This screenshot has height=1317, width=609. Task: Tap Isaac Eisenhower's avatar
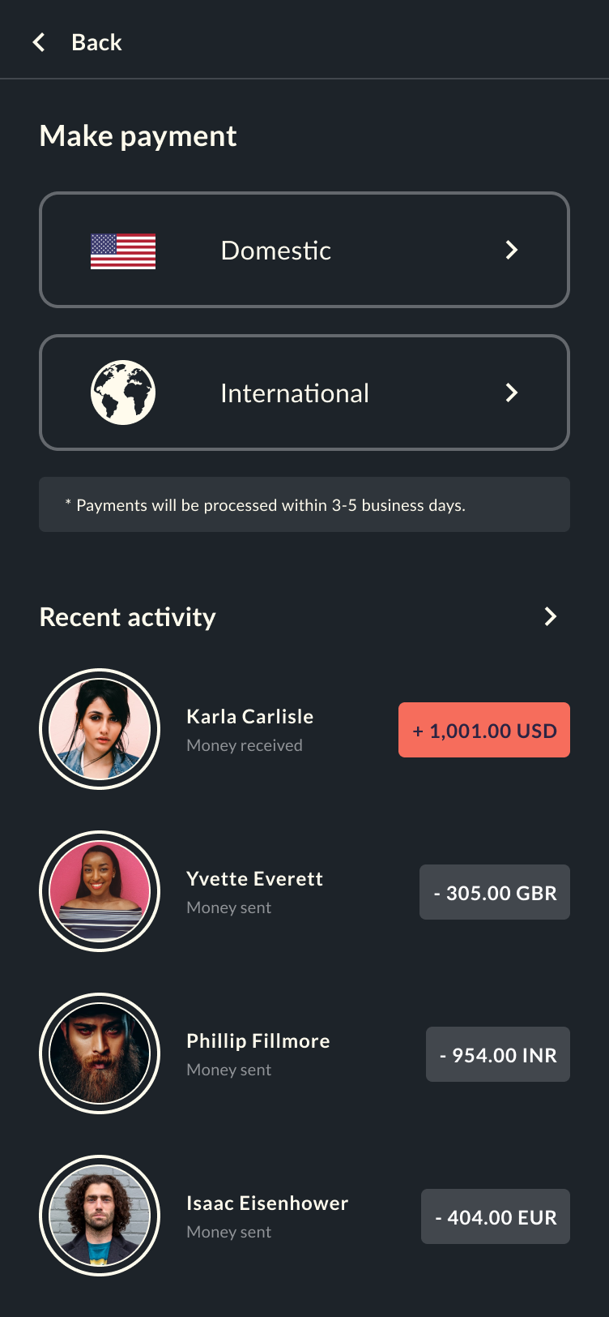point(100,1216)
